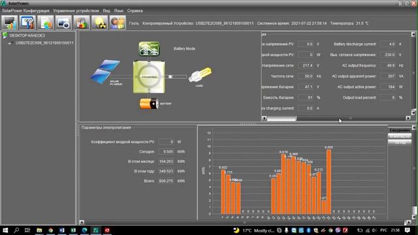Select the monthly chart view button
Image resolution: width=418 pixels, height=235 pixels.
[399, 136]
